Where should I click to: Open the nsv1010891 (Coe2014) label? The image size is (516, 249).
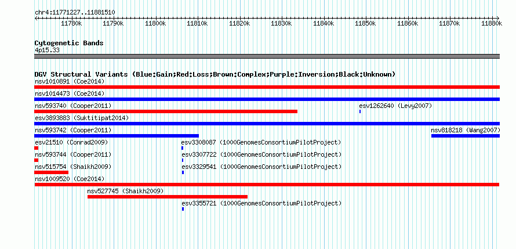pos(70,81)
